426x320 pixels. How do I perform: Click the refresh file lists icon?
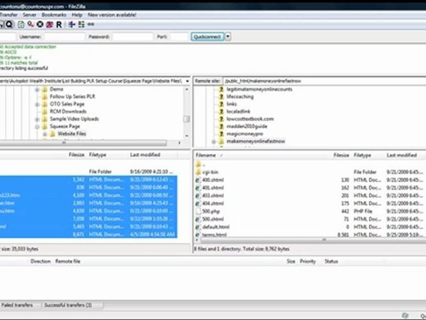point(21,24)
